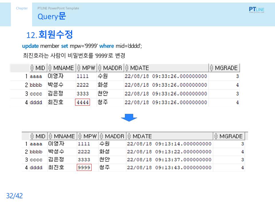Screen dimensions: 275x206
Task: Click 김은정 in the before-update table
Action: [x=56, y=93]
